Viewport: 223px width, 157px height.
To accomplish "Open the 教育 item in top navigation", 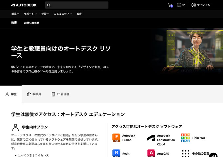I will pyautogui.click(x=79, y=14).
